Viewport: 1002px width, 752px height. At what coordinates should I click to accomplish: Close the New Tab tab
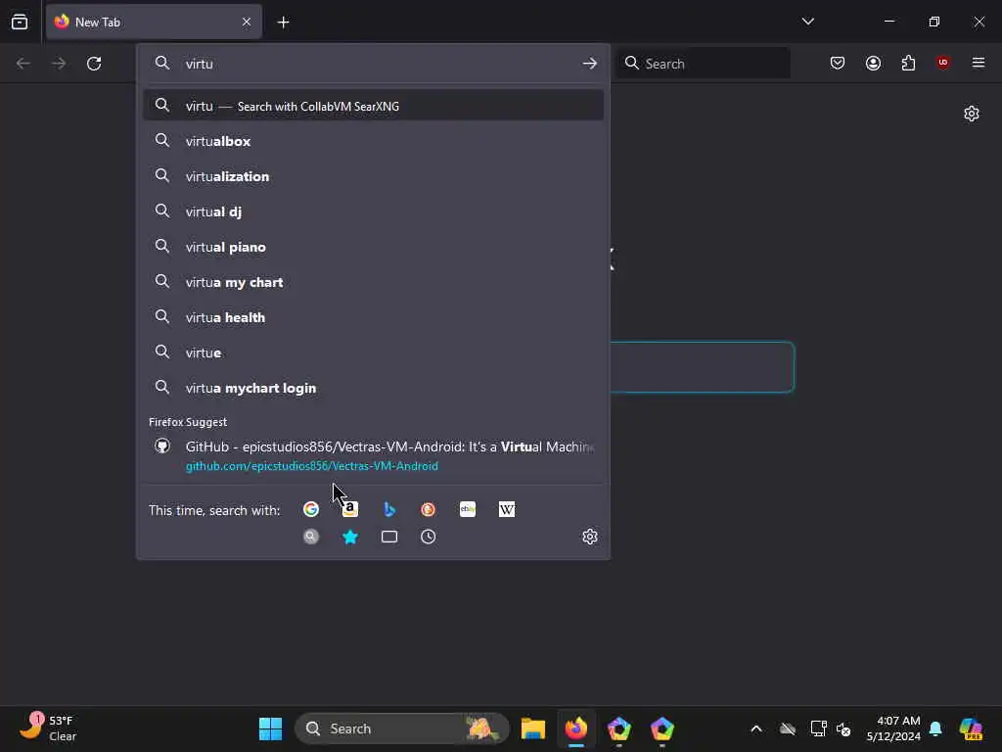pos(247,22)
